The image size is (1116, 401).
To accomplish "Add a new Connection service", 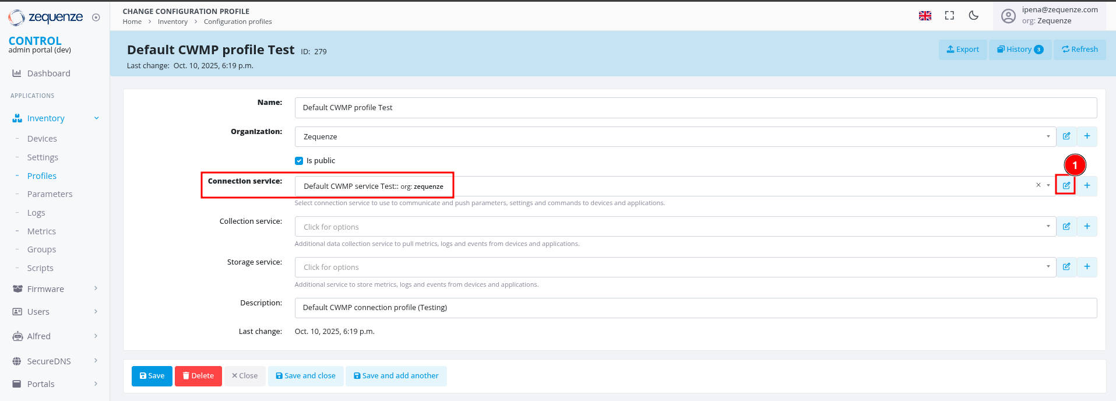I will (x=1087, y=186).
